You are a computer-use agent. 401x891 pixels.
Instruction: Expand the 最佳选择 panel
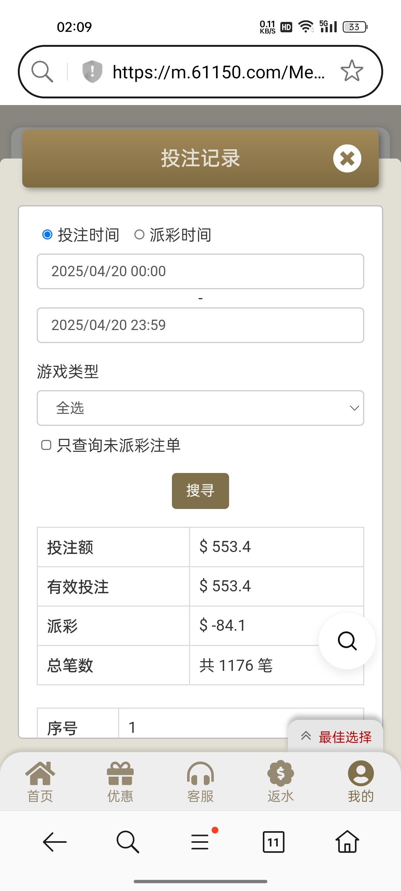click(x=336, y=737)
